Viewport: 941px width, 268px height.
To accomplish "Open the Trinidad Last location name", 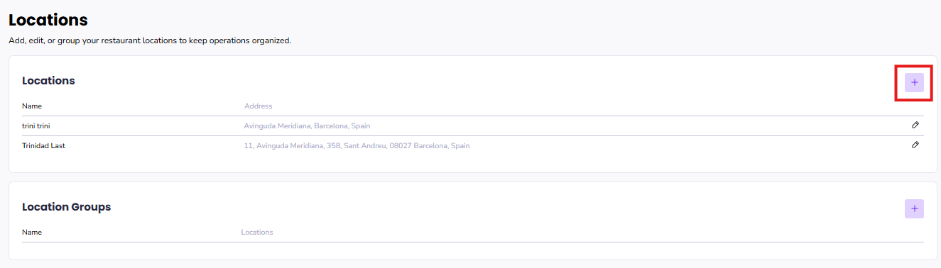I will (44, 145).
